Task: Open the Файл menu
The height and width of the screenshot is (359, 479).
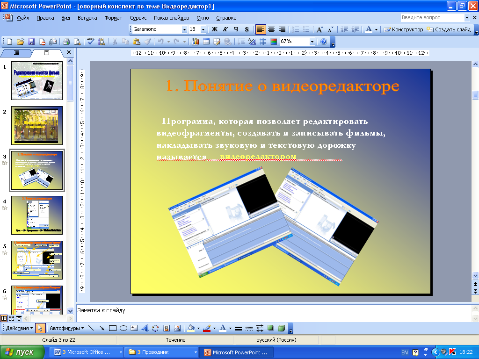Action: click(23, 18)
